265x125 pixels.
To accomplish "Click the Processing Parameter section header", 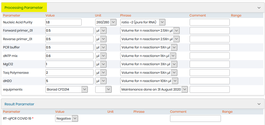I will (x=24, y=8).
